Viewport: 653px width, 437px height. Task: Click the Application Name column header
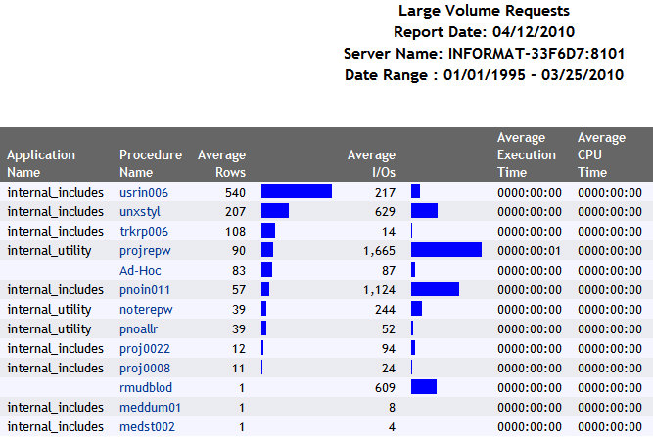click(x=41, y=163)
